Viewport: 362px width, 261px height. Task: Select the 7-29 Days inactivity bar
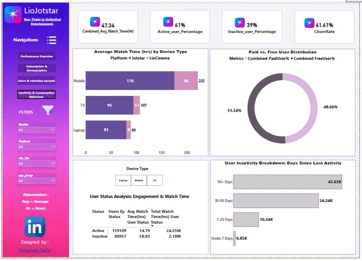[x=246, y=220]
